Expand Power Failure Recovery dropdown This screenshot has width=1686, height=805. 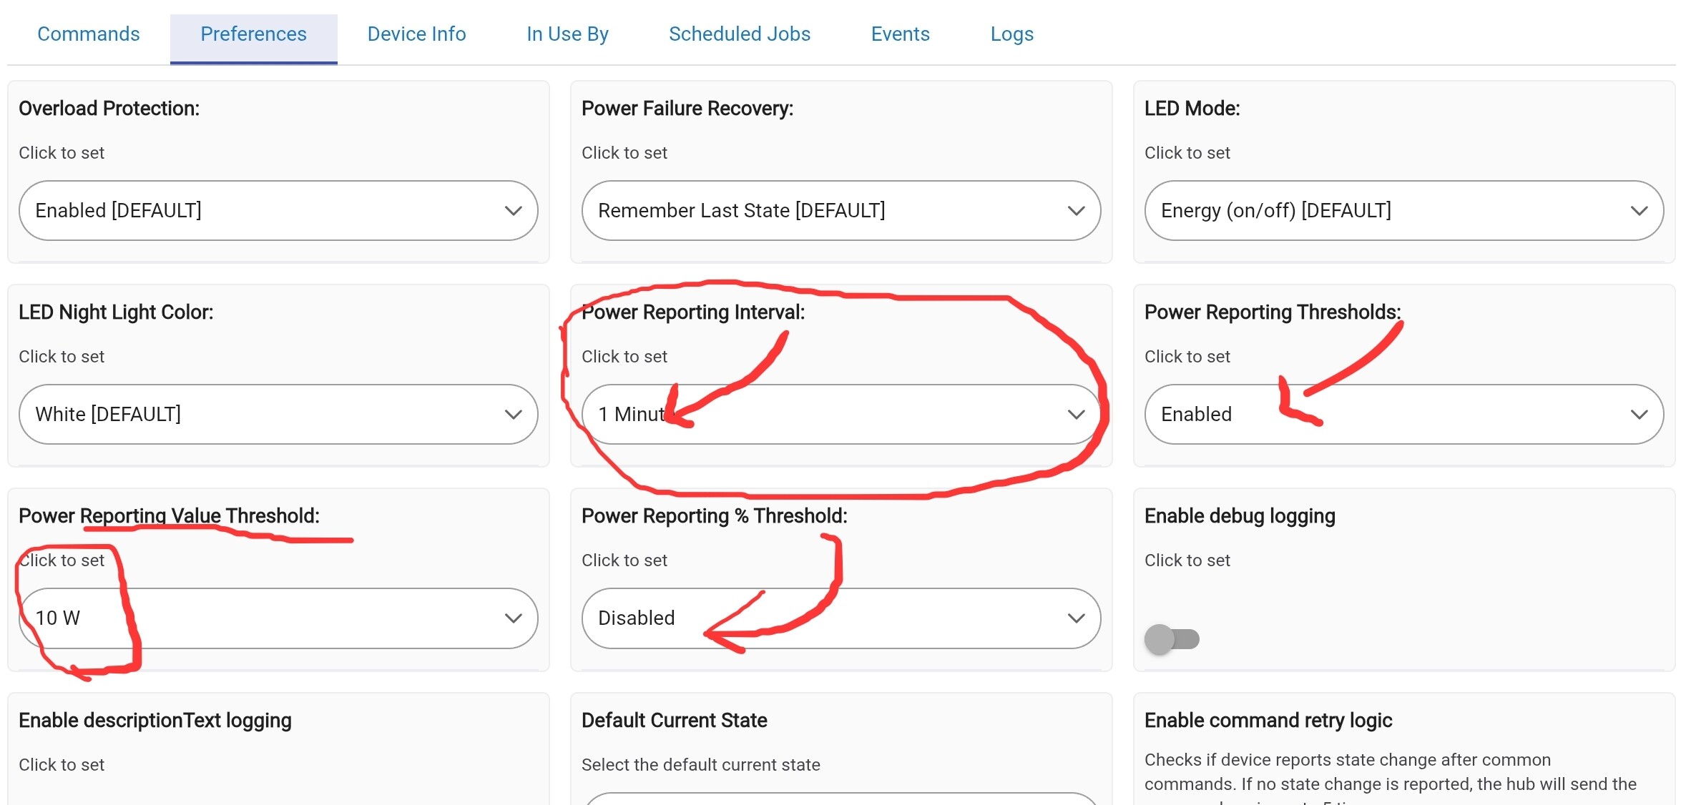pyautogui.click(x=840, y=210)
